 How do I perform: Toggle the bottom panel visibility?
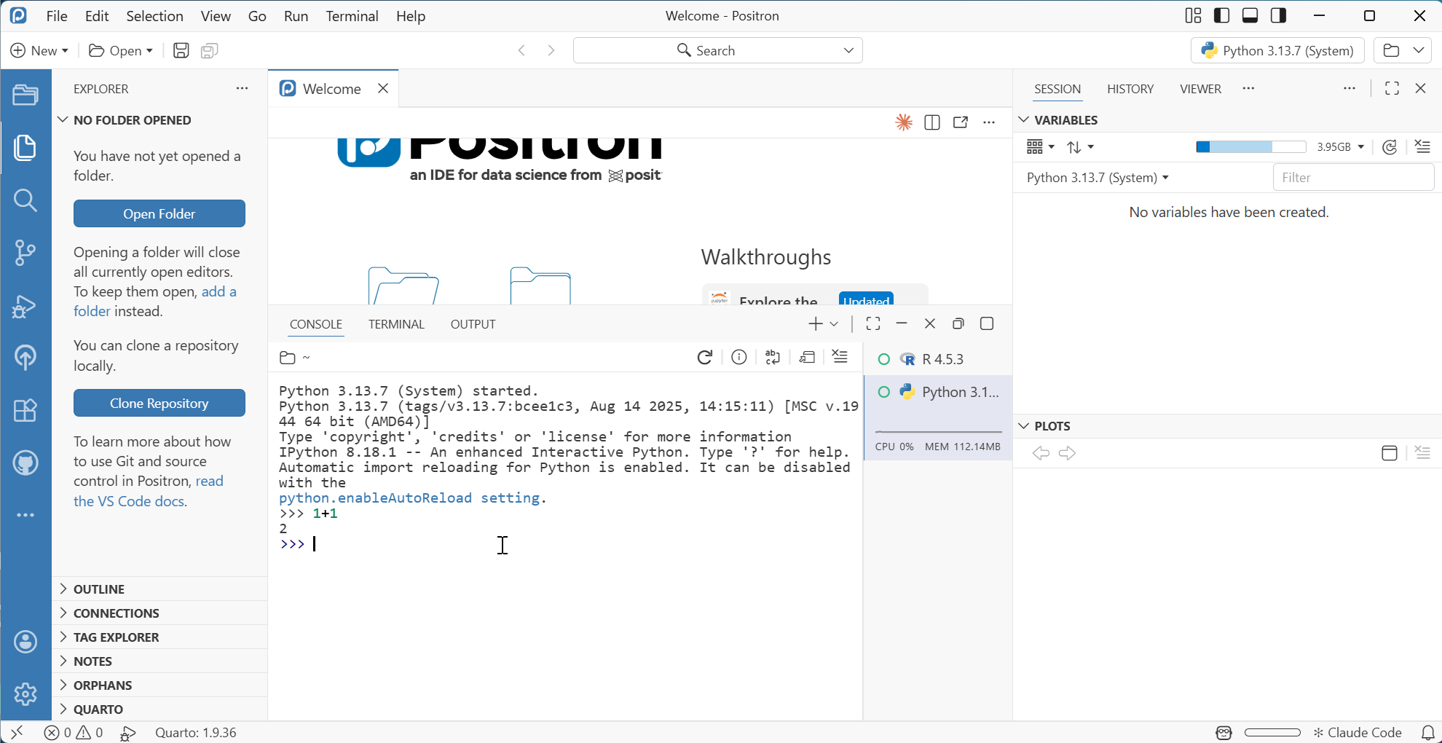[1250, 15]
